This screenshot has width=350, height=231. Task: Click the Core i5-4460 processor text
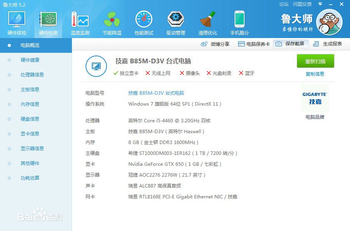[170, 121]
